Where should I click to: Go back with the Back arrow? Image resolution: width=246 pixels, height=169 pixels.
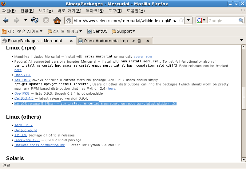[6, 20]
